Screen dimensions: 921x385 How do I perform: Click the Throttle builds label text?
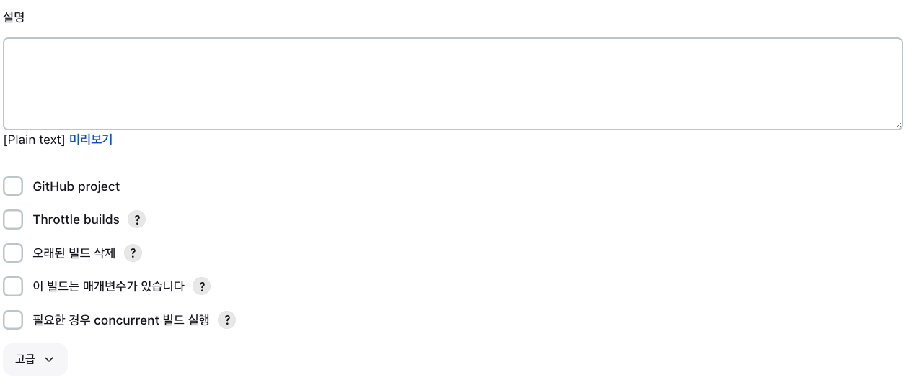[x=76, y=219]
